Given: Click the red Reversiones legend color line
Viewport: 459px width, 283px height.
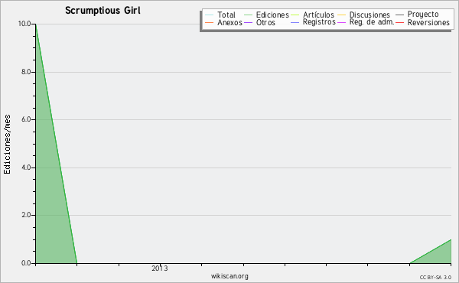Looking at the screenshot, I should (x=399, y=22).
